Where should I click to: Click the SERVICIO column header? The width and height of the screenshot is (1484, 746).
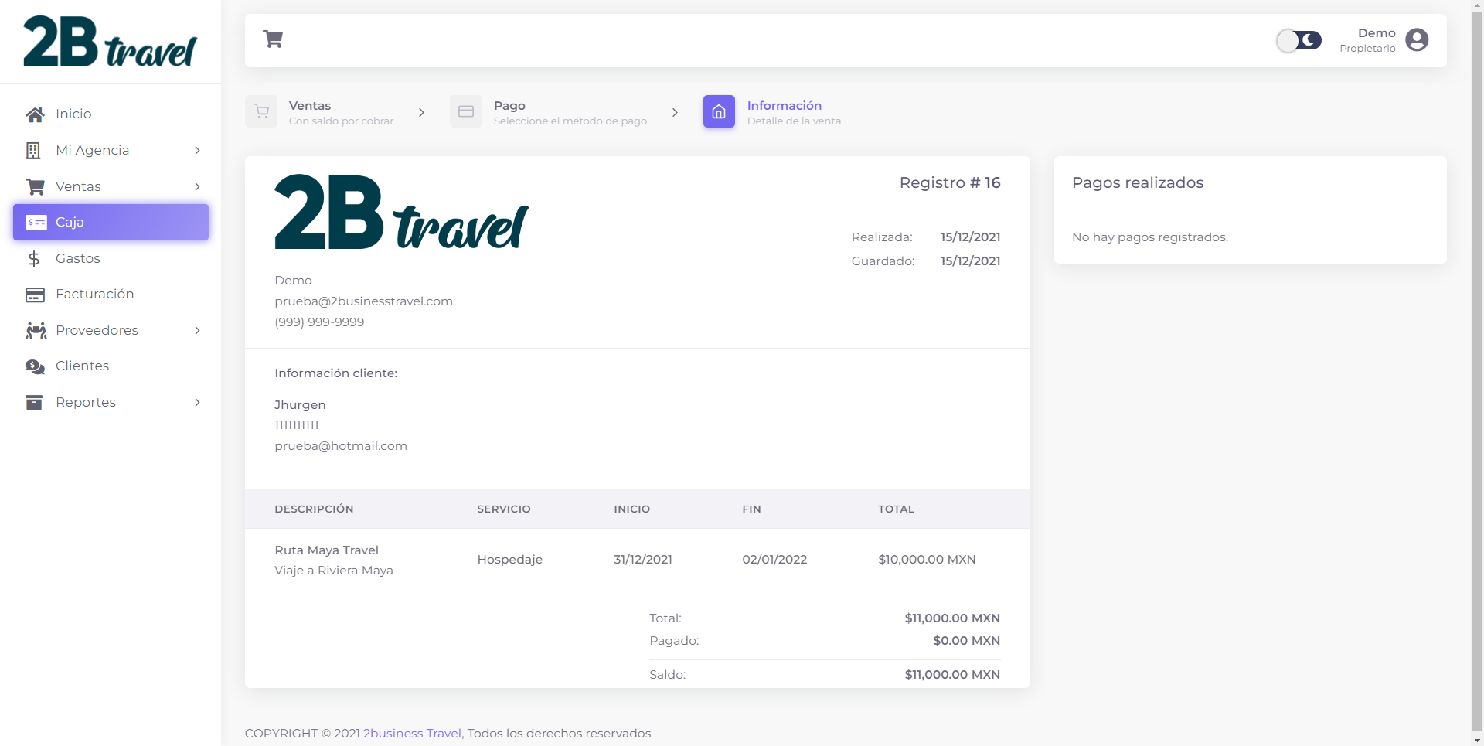pos(504,509)
